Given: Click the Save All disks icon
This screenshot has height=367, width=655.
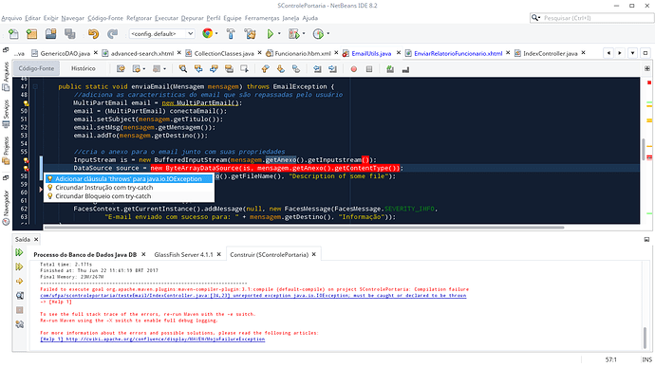Looking at the screenshot, I should [x=69, y=34].
